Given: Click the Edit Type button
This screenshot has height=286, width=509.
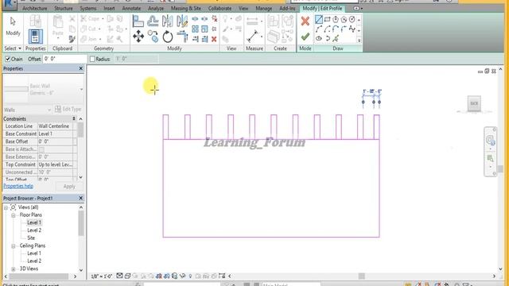Looking at the screenshot, I should 68,110.
